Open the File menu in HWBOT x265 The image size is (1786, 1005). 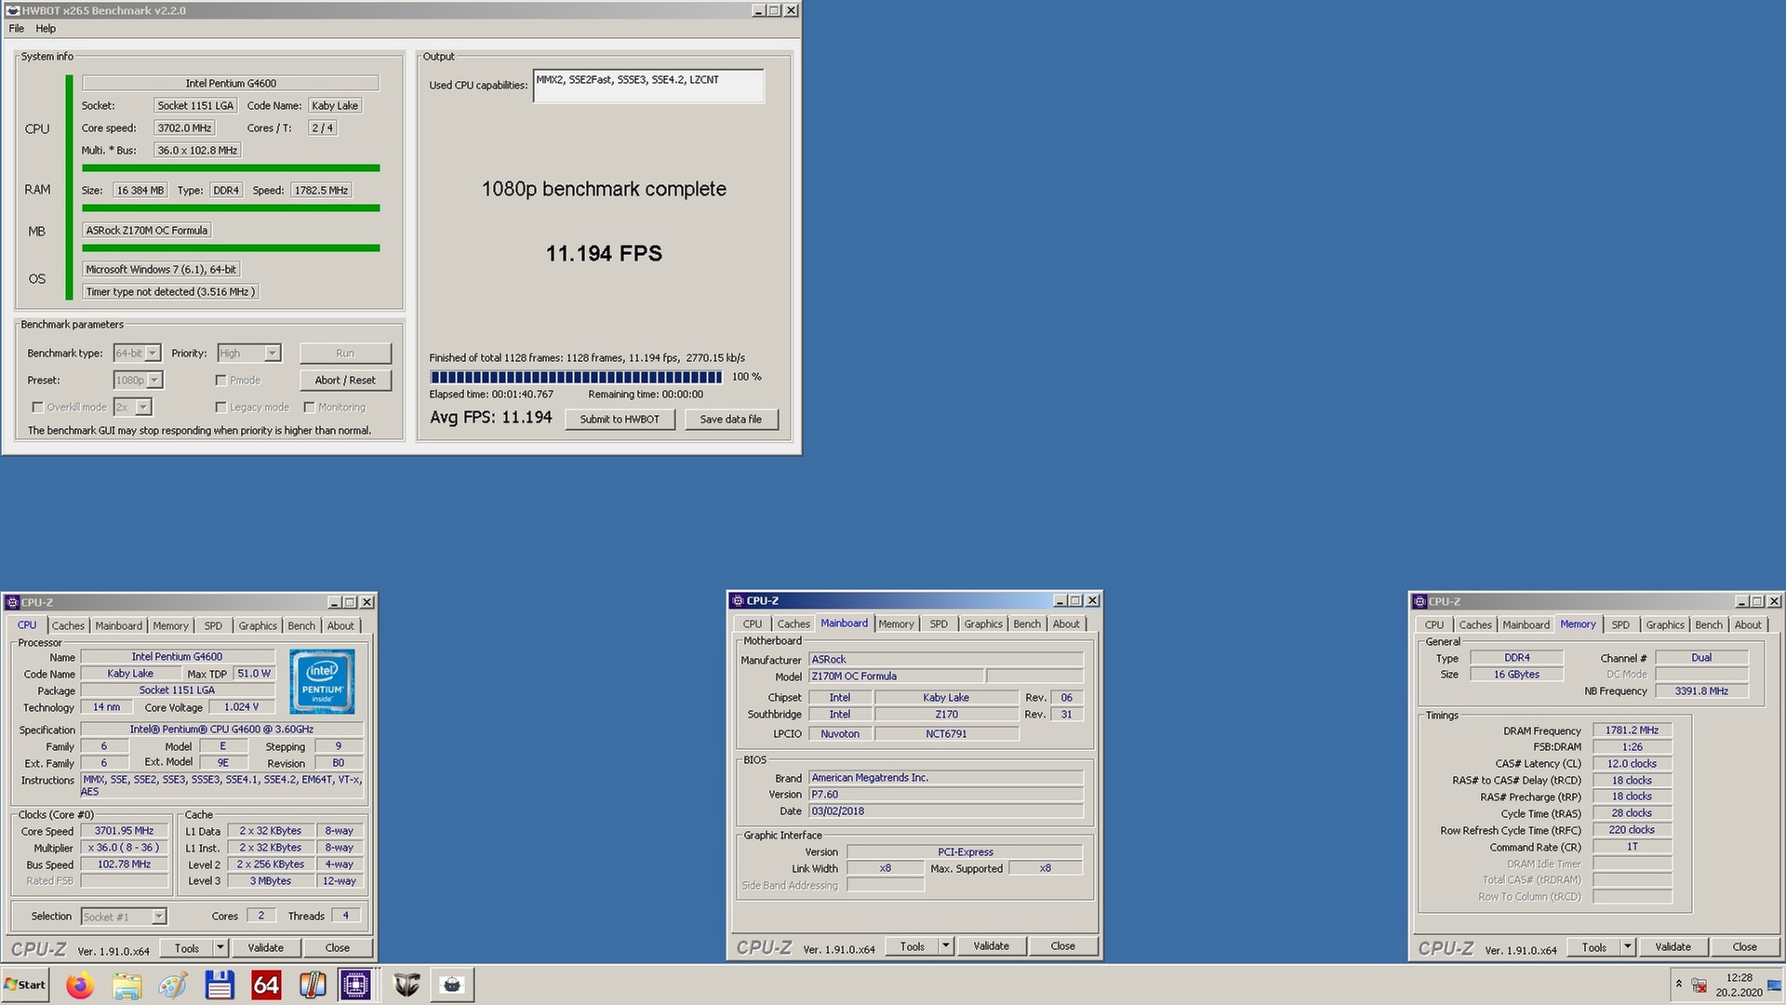point(17,29)
